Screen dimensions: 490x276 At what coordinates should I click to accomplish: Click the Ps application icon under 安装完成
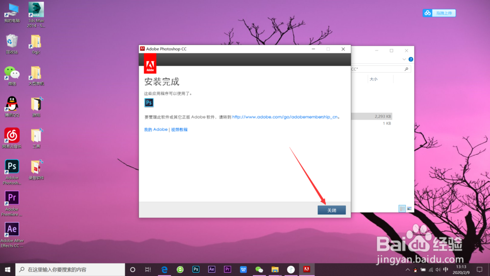point(149,102)
